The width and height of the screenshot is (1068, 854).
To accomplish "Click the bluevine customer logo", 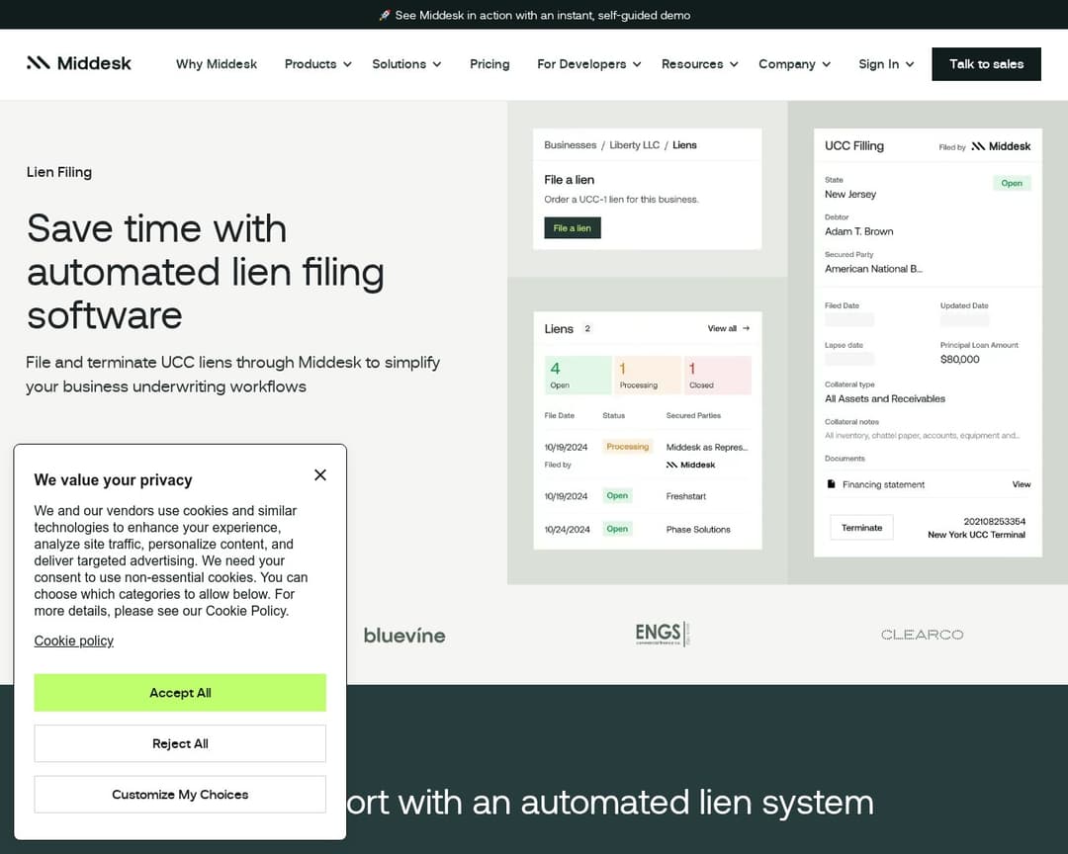I will coord(404,636).
